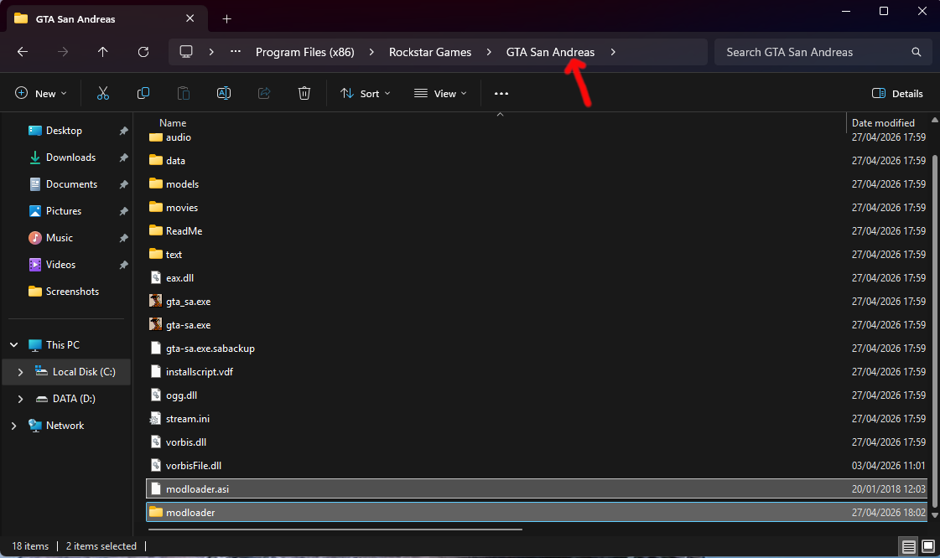The width and height of the screenshot is (940, 558).
Task: Open the New item dropdown
Action: tap(41, 93)
